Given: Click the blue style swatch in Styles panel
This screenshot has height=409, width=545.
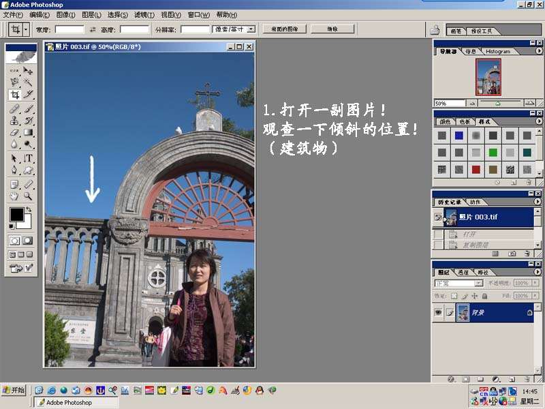Looking at the screenshot, I should point(459,136).
